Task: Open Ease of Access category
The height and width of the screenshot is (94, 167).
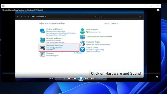Action: pos(92,48)
